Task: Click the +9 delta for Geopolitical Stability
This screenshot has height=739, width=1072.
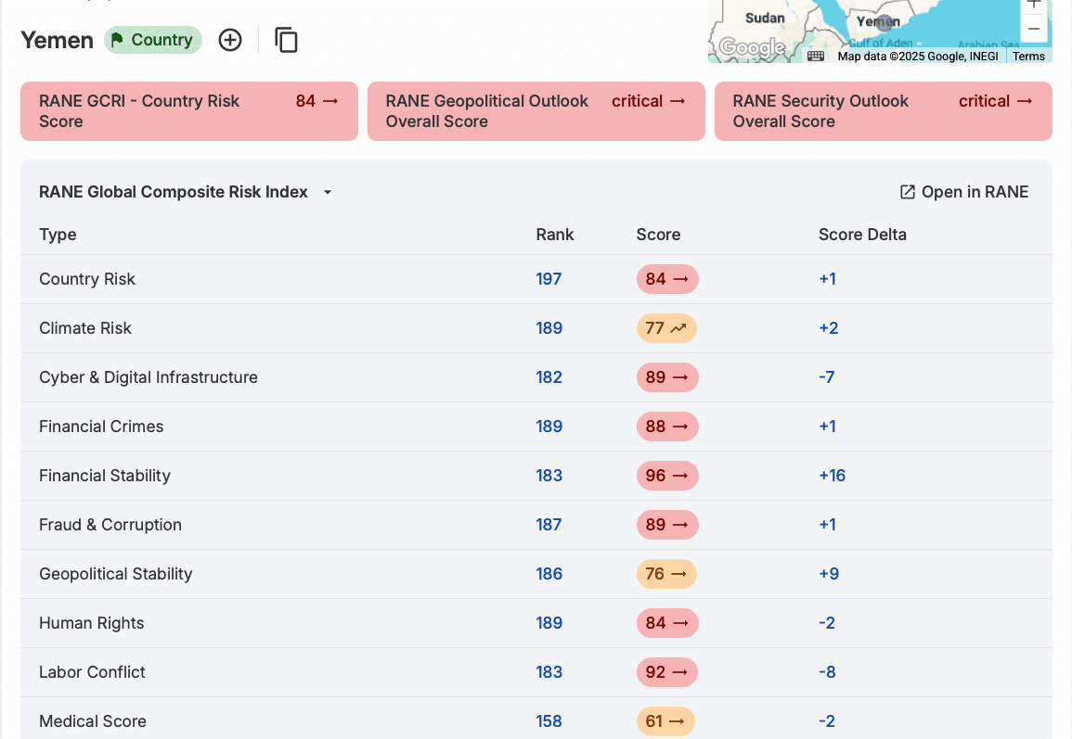Action: coord(830,574)
